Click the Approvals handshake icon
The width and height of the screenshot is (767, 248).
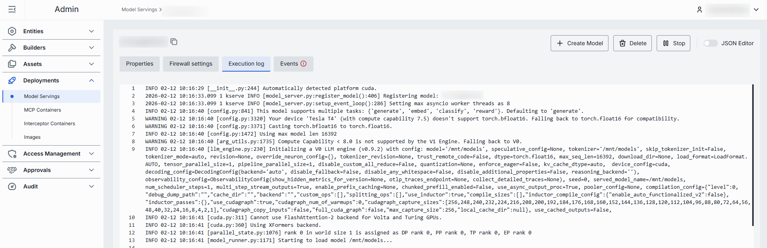[12, 170]
